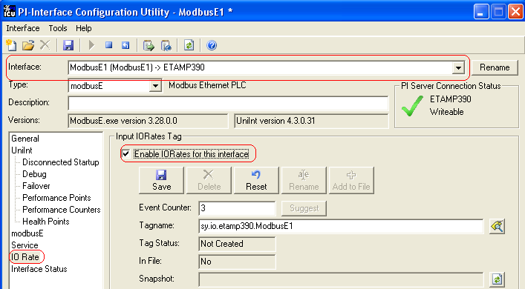Image resolution: width=525 pixels, height=289 pixels.
Task: Click the green connection status checkmark
Action: tap(412, 105)
